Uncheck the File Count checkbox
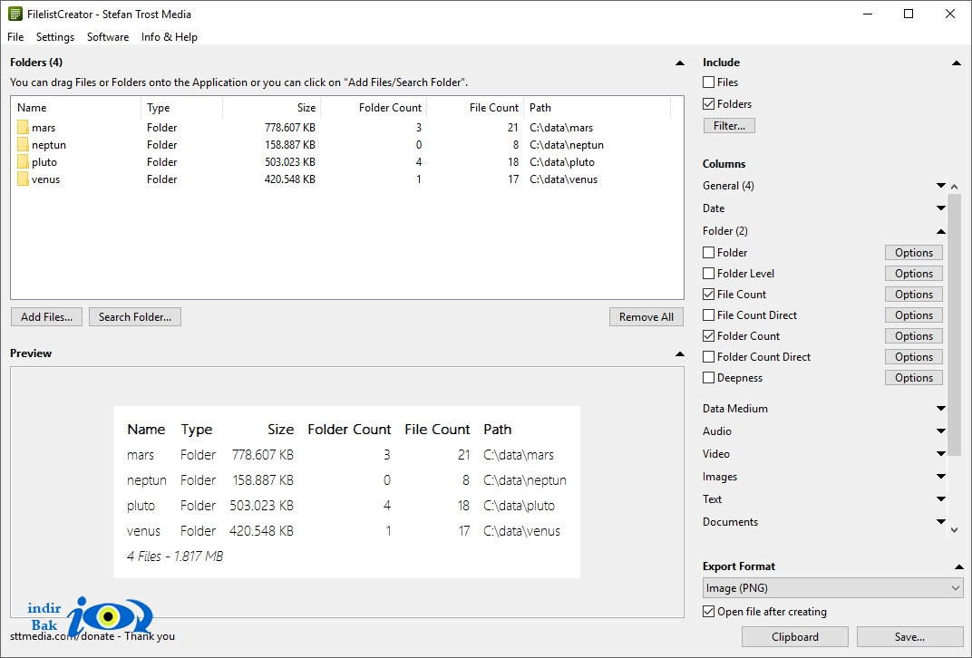This screenshot has width=972, height=658. pyautogui.click(x=708, y=295)
